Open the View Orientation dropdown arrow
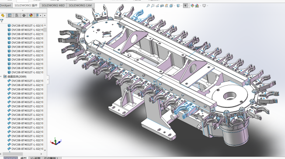Image resolution: width=285 pixels, height=159 pixels. point(174,6)
